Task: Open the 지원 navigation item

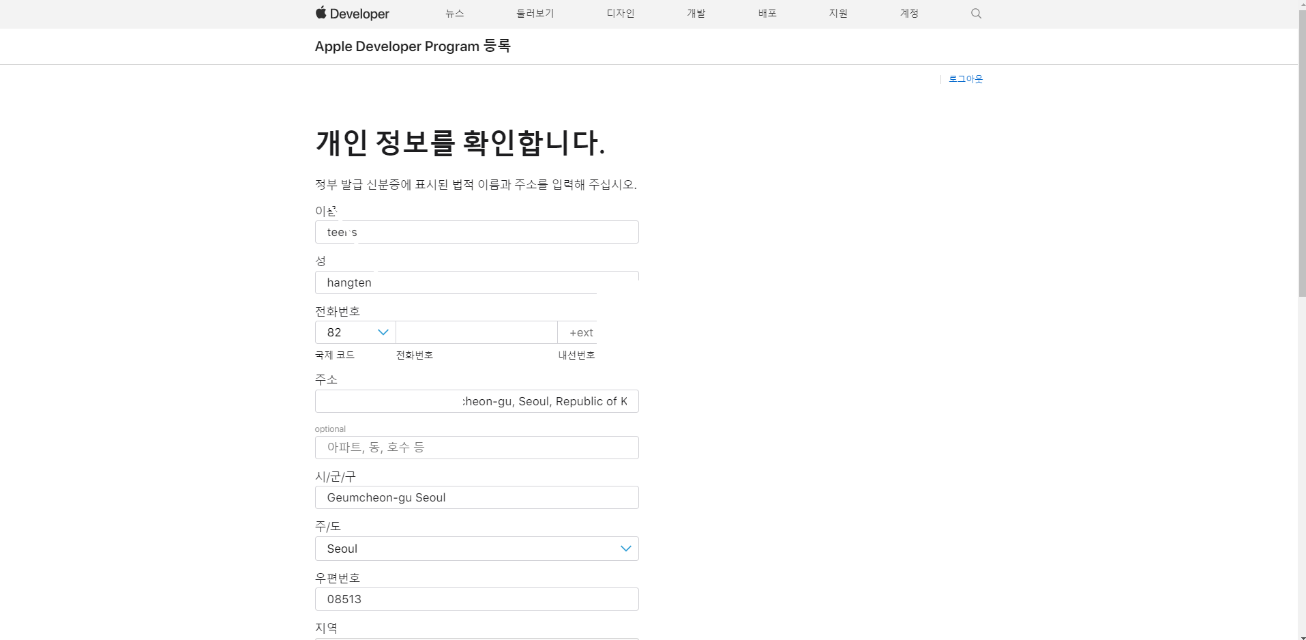Action: [838, 14]
